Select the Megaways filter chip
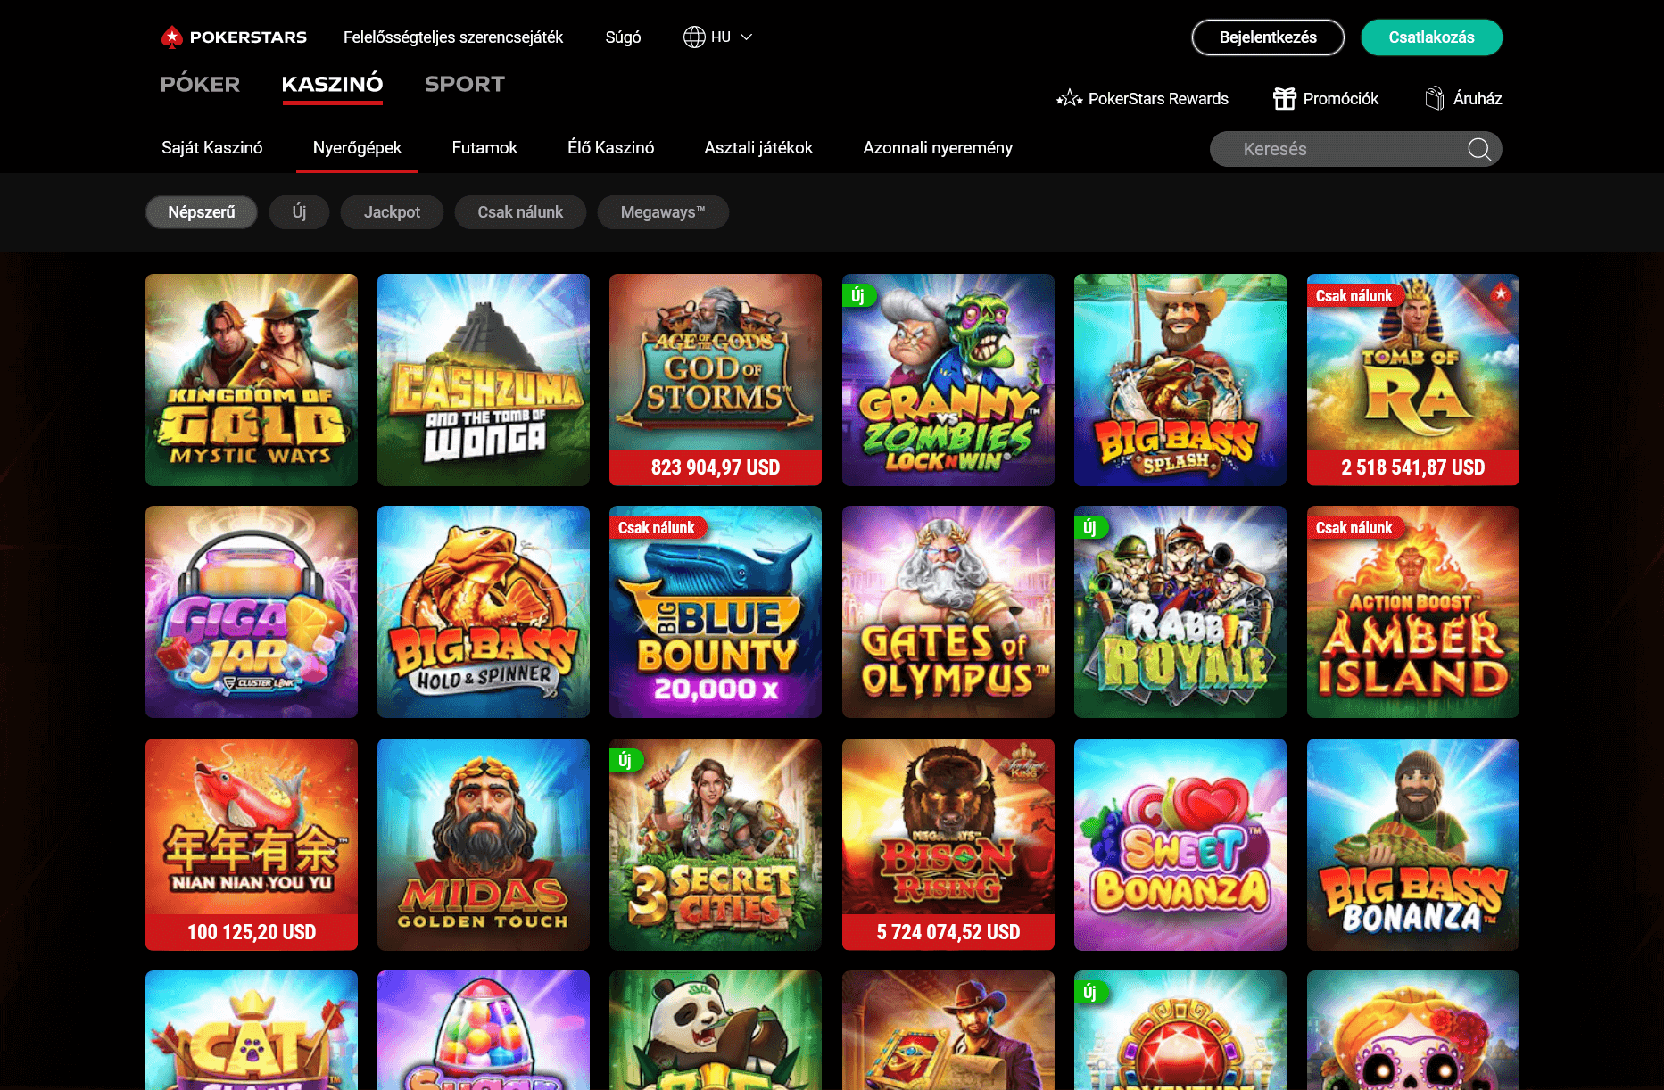Viewport: 1664px width, 1090px height. (x=663, y=212)
